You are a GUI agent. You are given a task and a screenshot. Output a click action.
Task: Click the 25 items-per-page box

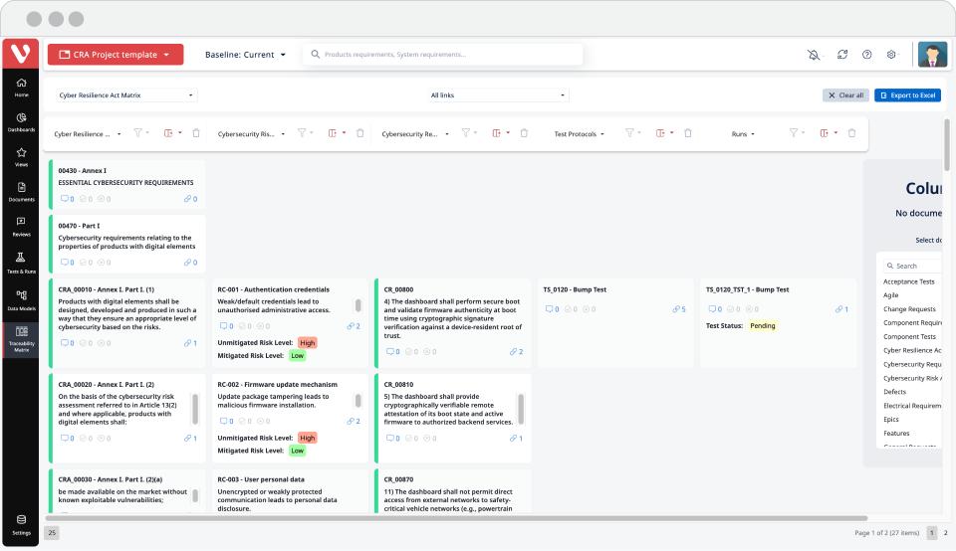tap(52, 533)
